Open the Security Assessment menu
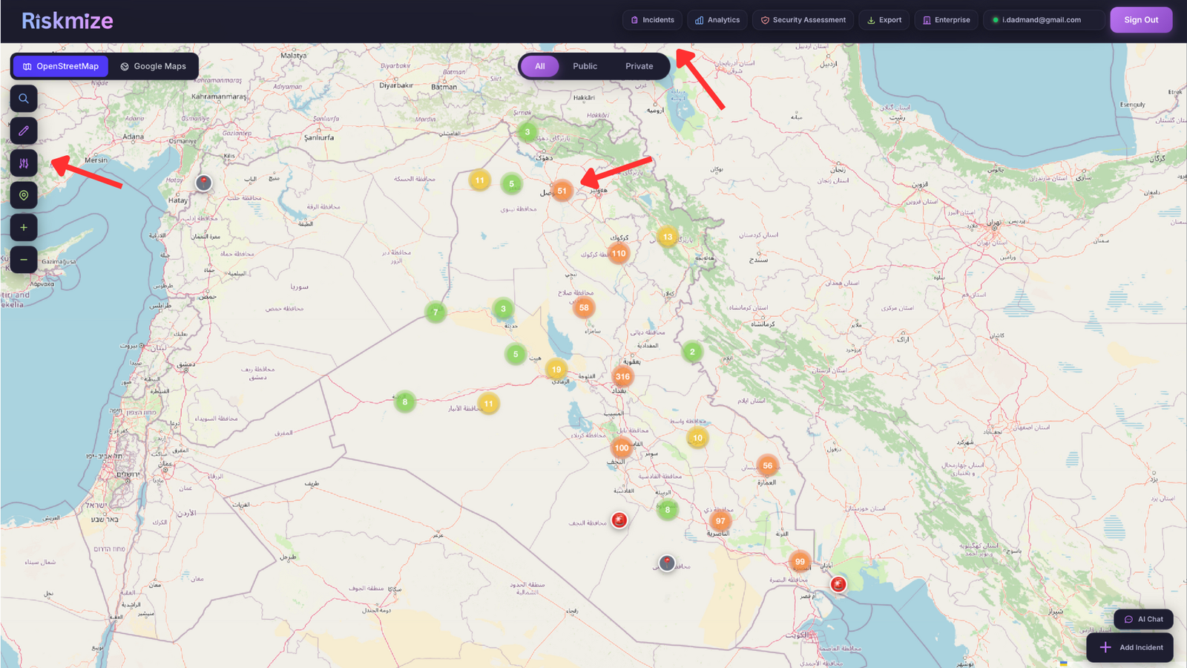The width and height of the screenshot is (1187, 668). coord(803,20)
